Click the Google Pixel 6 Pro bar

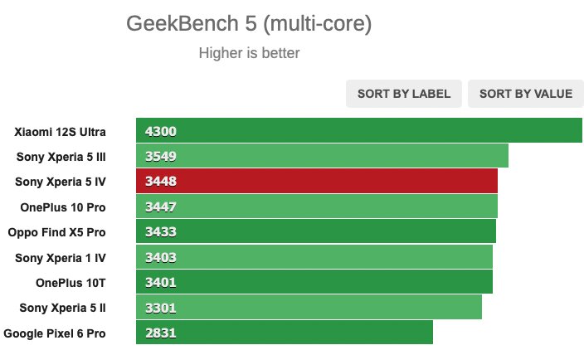(285, 332)
